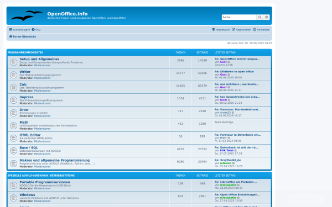The width and height of the screenshot is (332, 207).
Task: View latest post icon in Setup row
Action: click(x=229, y=62)
